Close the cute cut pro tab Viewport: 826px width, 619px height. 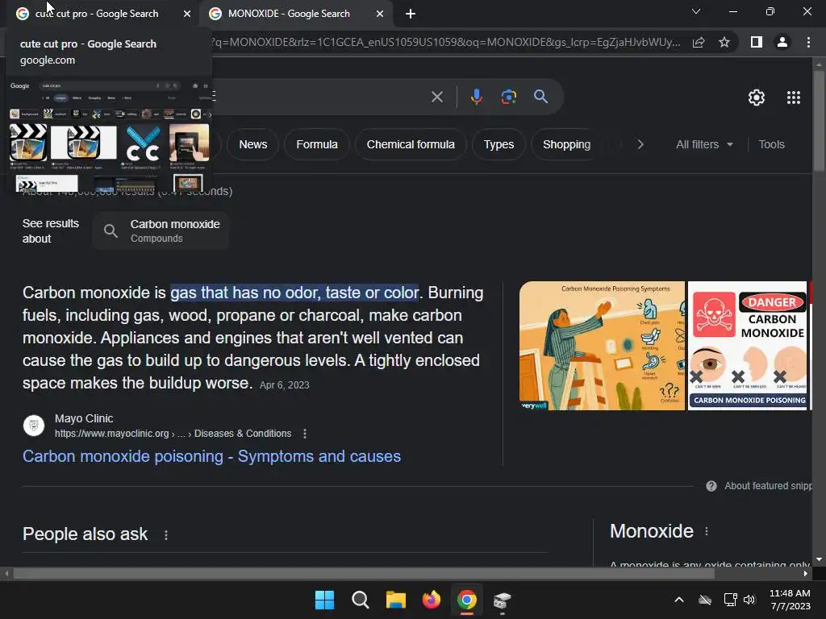[x=187, y=14]
